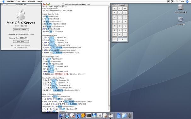
Task: Click the square root key on Keypad
Action: click(120, 8)
